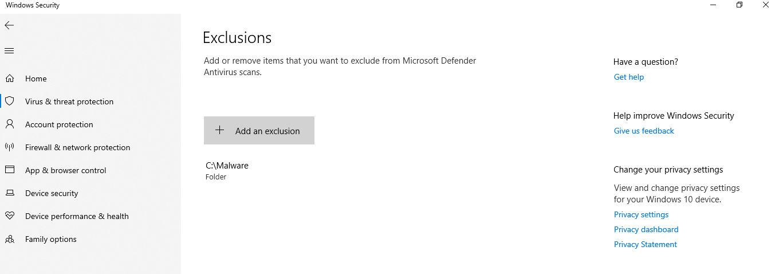Image resolution: width=779 pixels, height=274 pixels.
Task: Click the Account protection person icon
Action: [x=9, y=124]
